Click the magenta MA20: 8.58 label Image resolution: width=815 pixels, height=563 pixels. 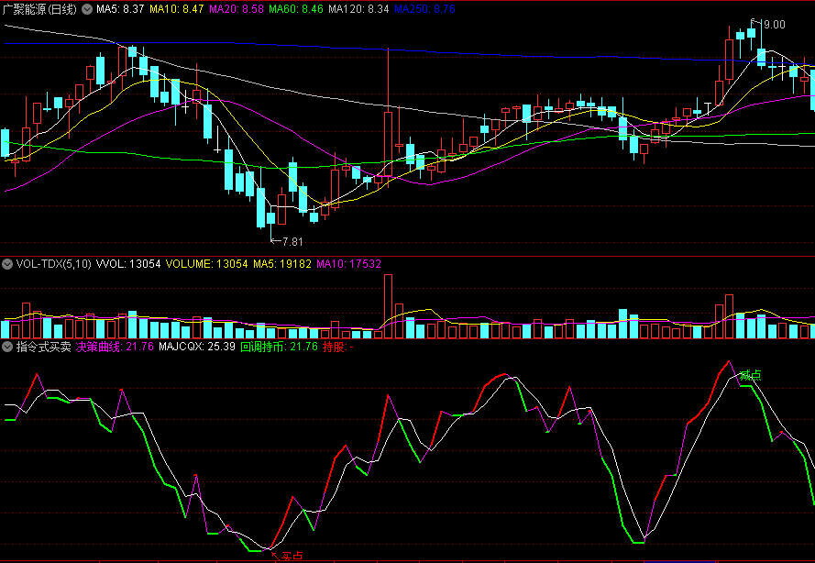237,9
